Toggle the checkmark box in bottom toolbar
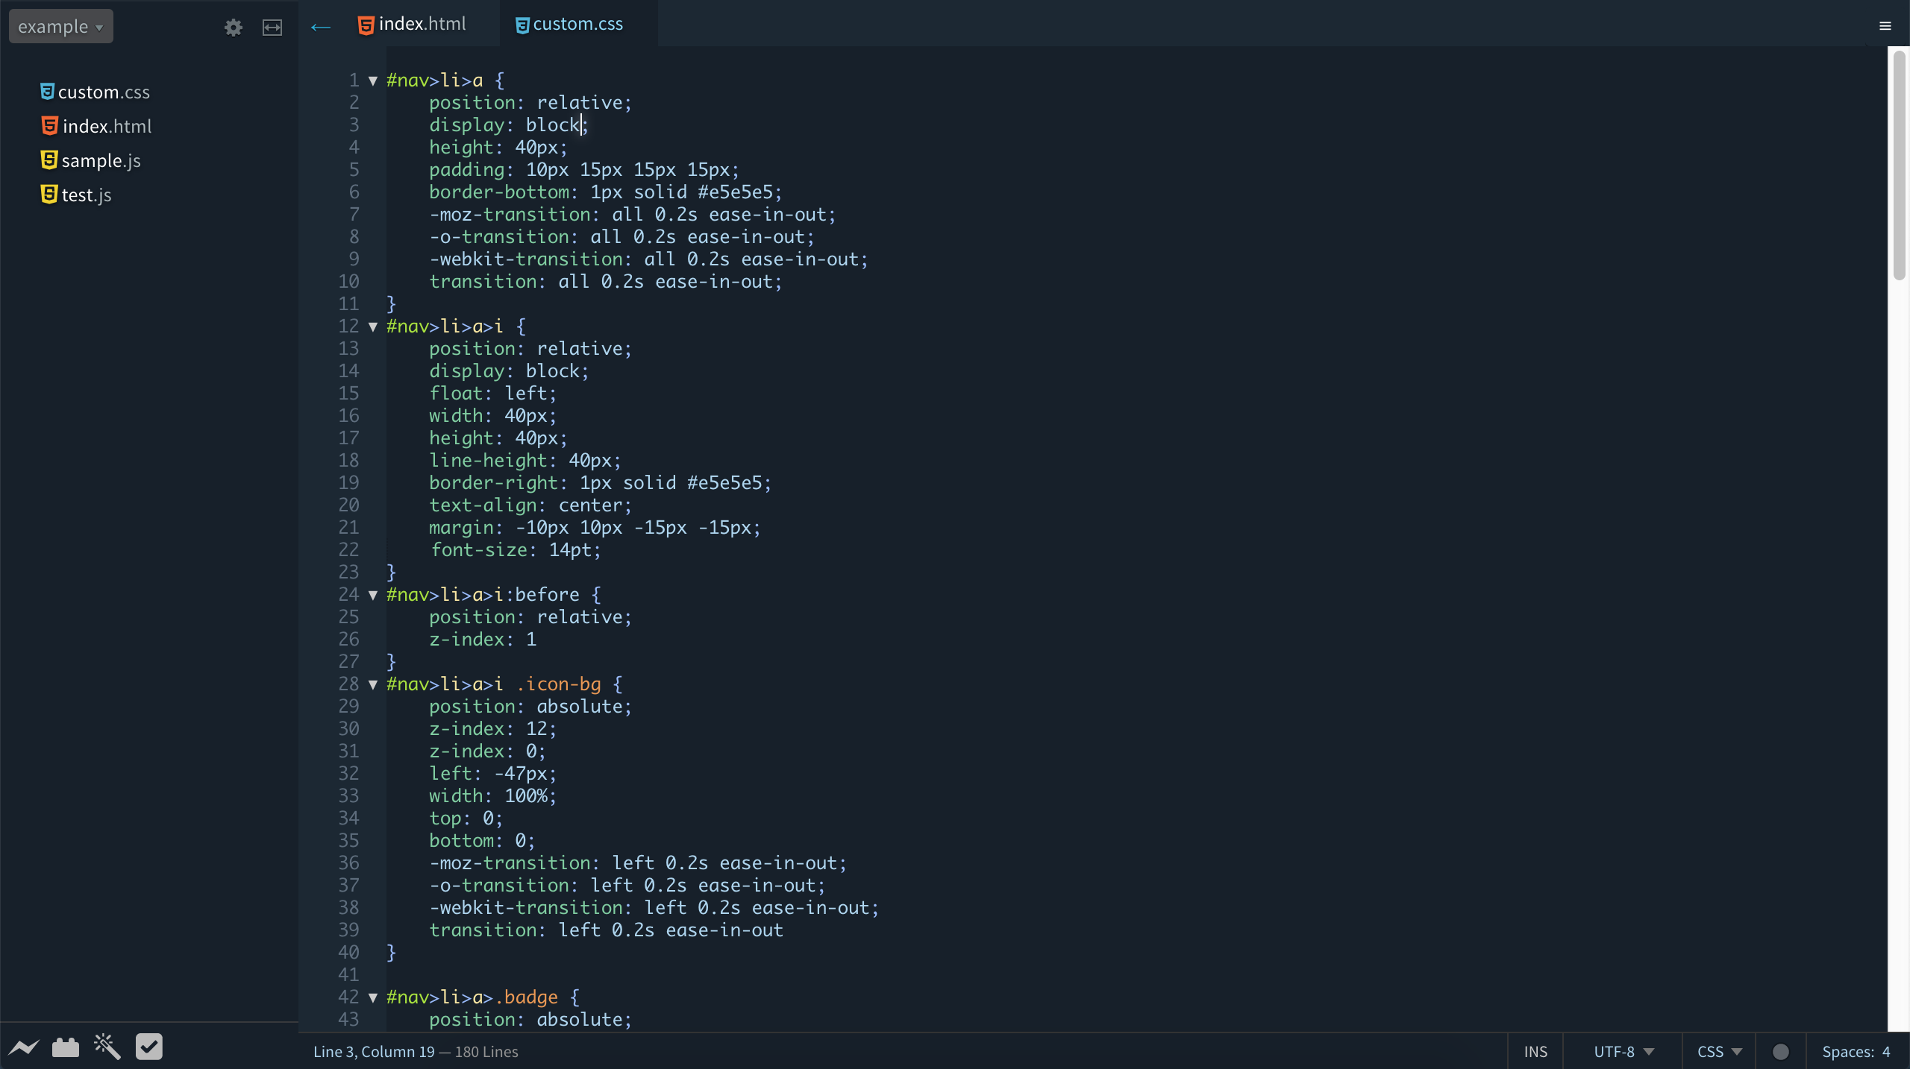This screenshot has width=1910, height=1069. (x=149, y=1047)
